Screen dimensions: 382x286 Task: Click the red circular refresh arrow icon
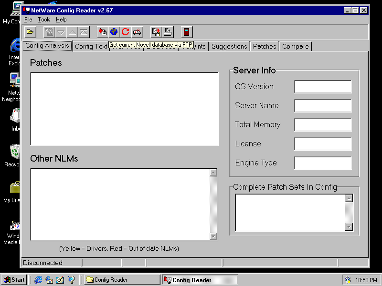125,32
